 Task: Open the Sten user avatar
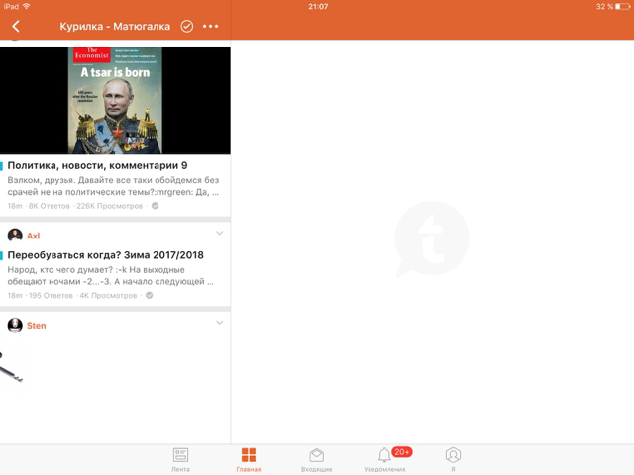click(15, 326)
